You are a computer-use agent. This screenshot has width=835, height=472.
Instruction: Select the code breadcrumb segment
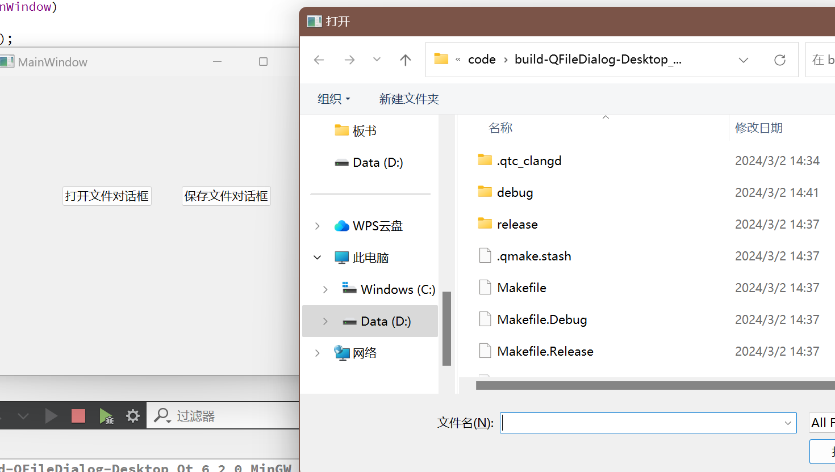click(482, 60)
